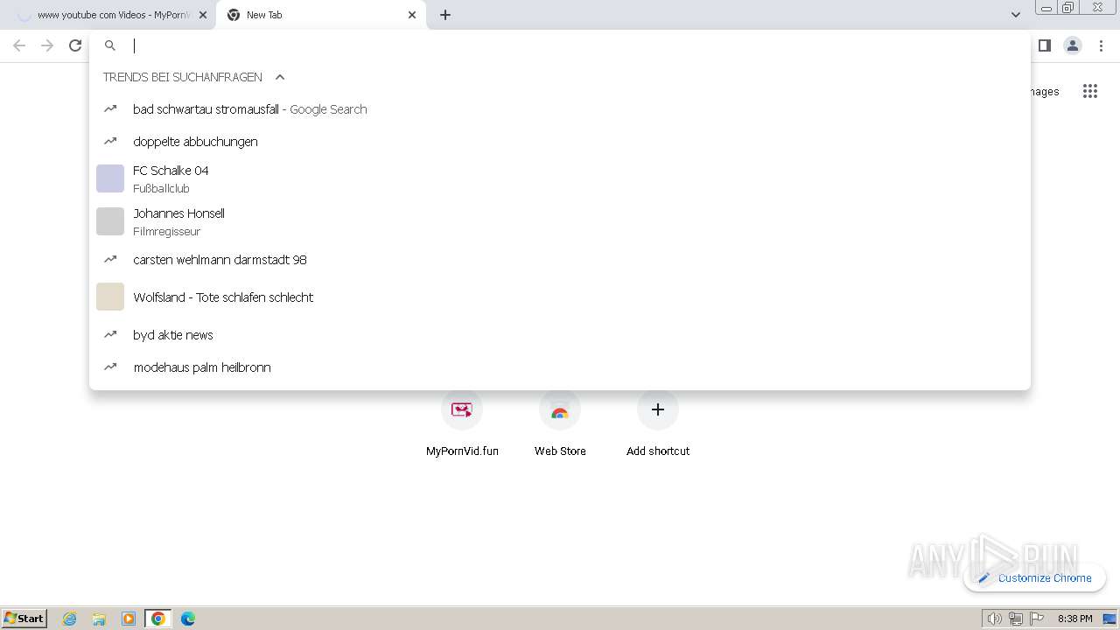The image size is (1120, 630).
Task: Select the byd aktie news suggestion
Action: click(x=560, y=335)
